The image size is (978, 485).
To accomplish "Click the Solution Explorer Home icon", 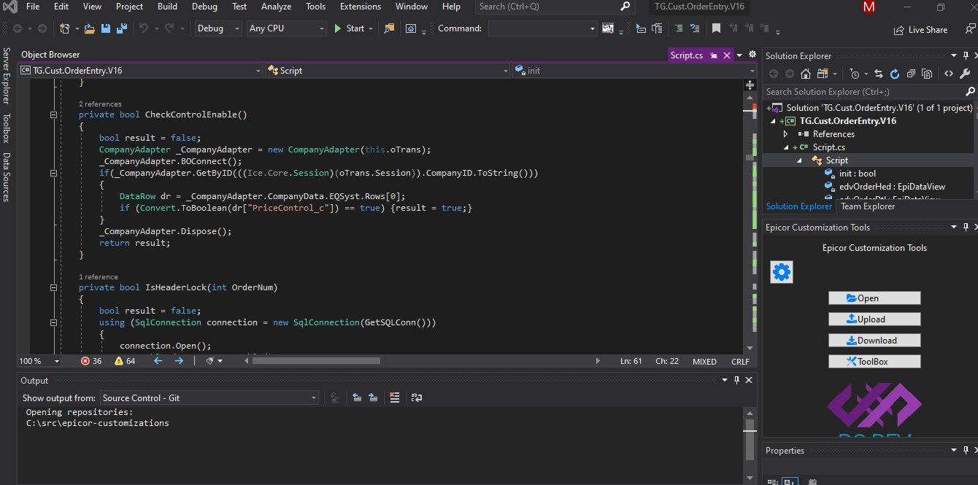I will pyautogui.click(x=806, y=74).
